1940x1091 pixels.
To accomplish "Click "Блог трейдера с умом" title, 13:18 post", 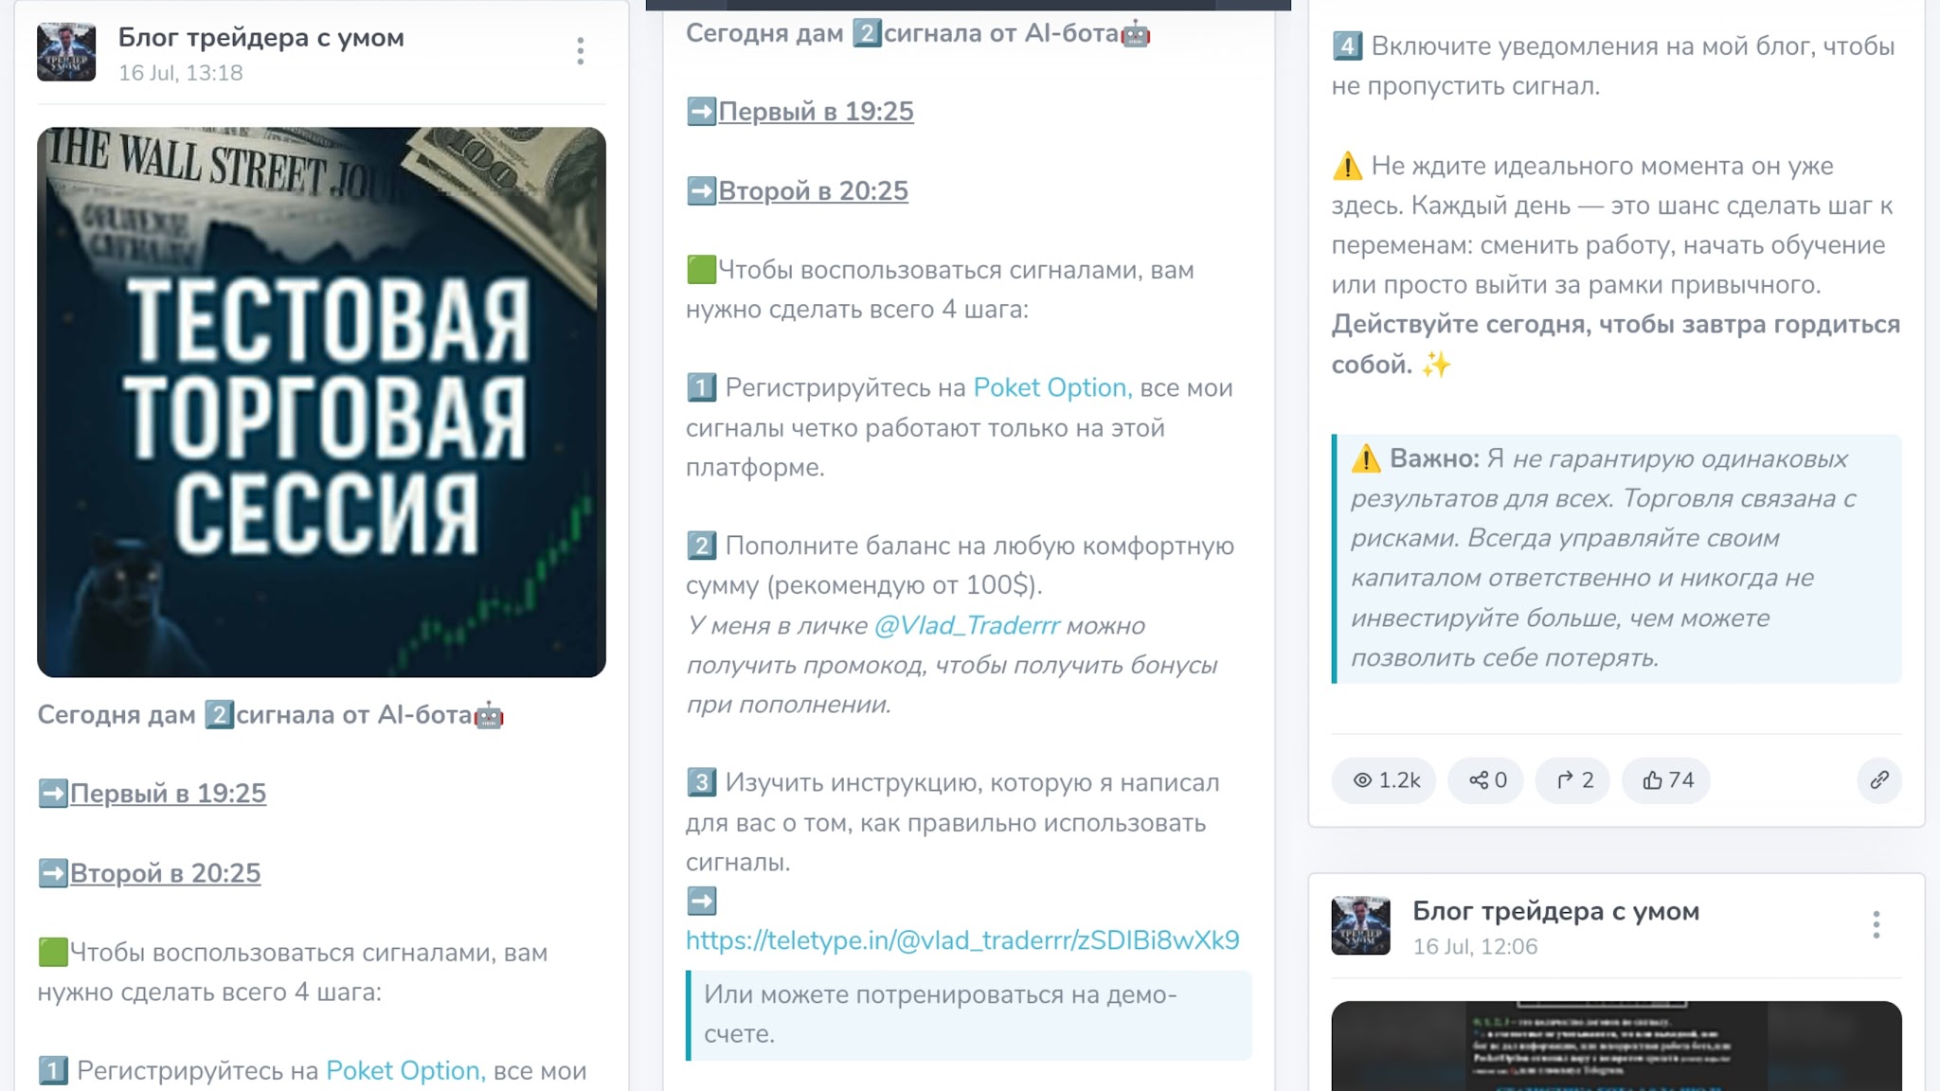I will (x=261, y=37).
